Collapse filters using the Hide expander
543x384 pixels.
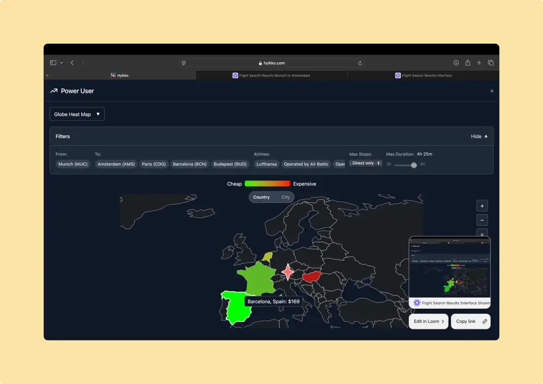[x=479, y=136]
